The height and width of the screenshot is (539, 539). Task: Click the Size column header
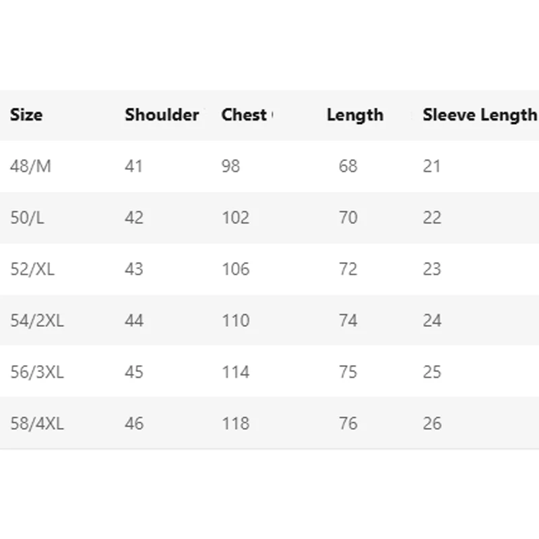click(x=26, y=115)
